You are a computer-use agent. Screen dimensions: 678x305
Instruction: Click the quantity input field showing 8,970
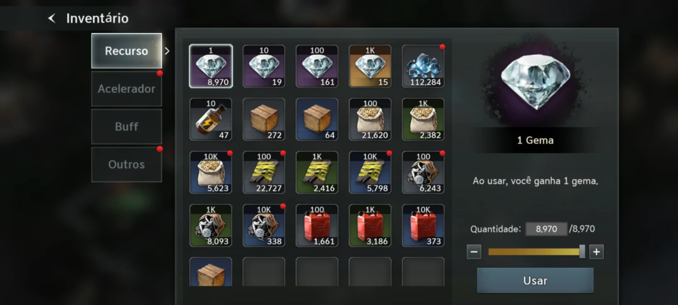[x=546, y=229]
